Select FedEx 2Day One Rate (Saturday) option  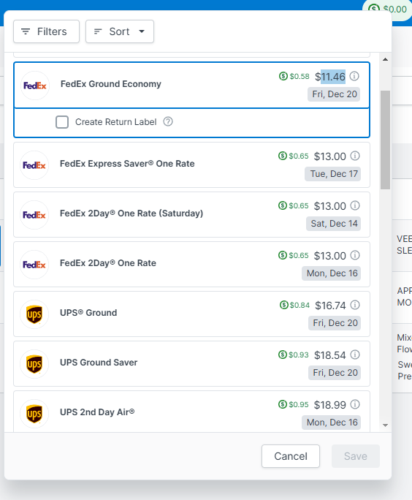click(x=191, y=215)
